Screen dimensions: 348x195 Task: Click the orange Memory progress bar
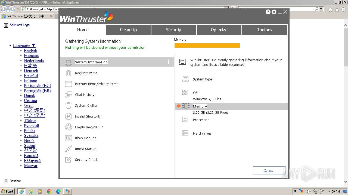click(x=207, y=45)
